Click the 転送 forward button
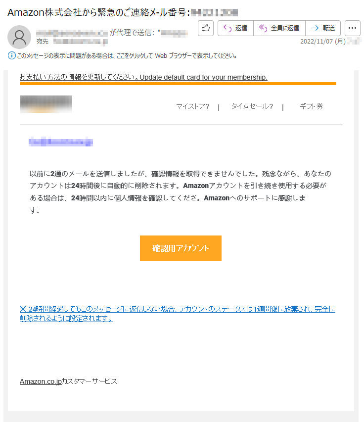The width and height of the screenshot is (364, 422). [323, 28]
